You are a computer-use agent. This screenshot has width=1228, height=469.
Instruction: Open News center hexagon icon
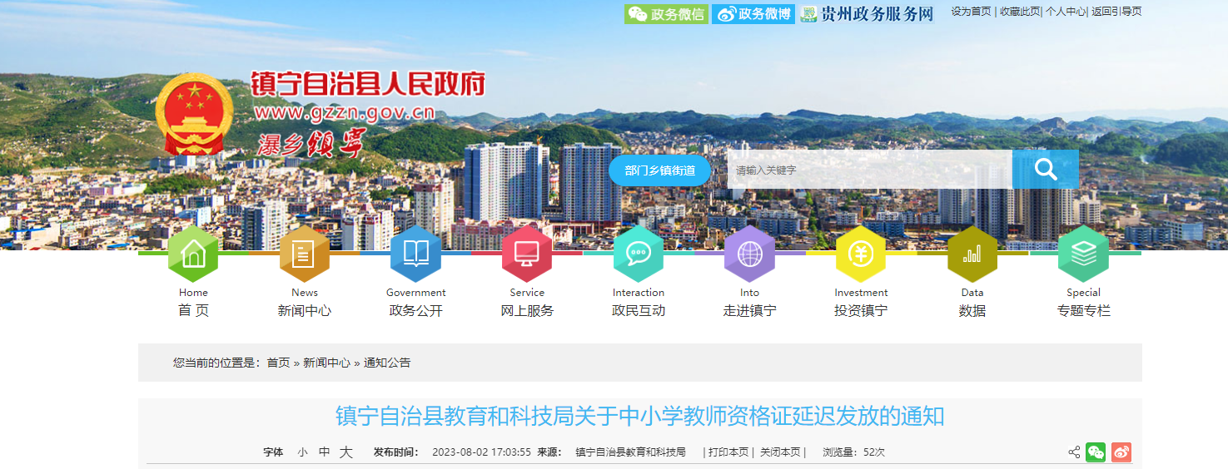pyautogui.click(x=305, y=254)
